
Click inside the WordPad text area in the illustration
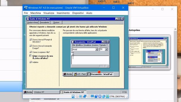(x=90, y=60)
